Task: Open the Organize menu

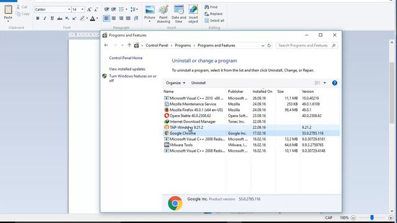Action: point(176,83)
